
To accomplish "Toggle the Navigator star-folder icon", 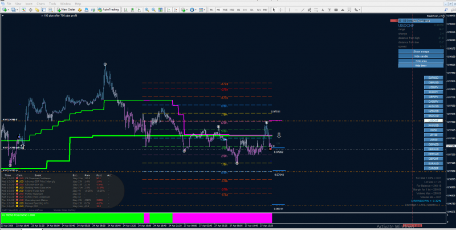I will [x=37, y=10].
